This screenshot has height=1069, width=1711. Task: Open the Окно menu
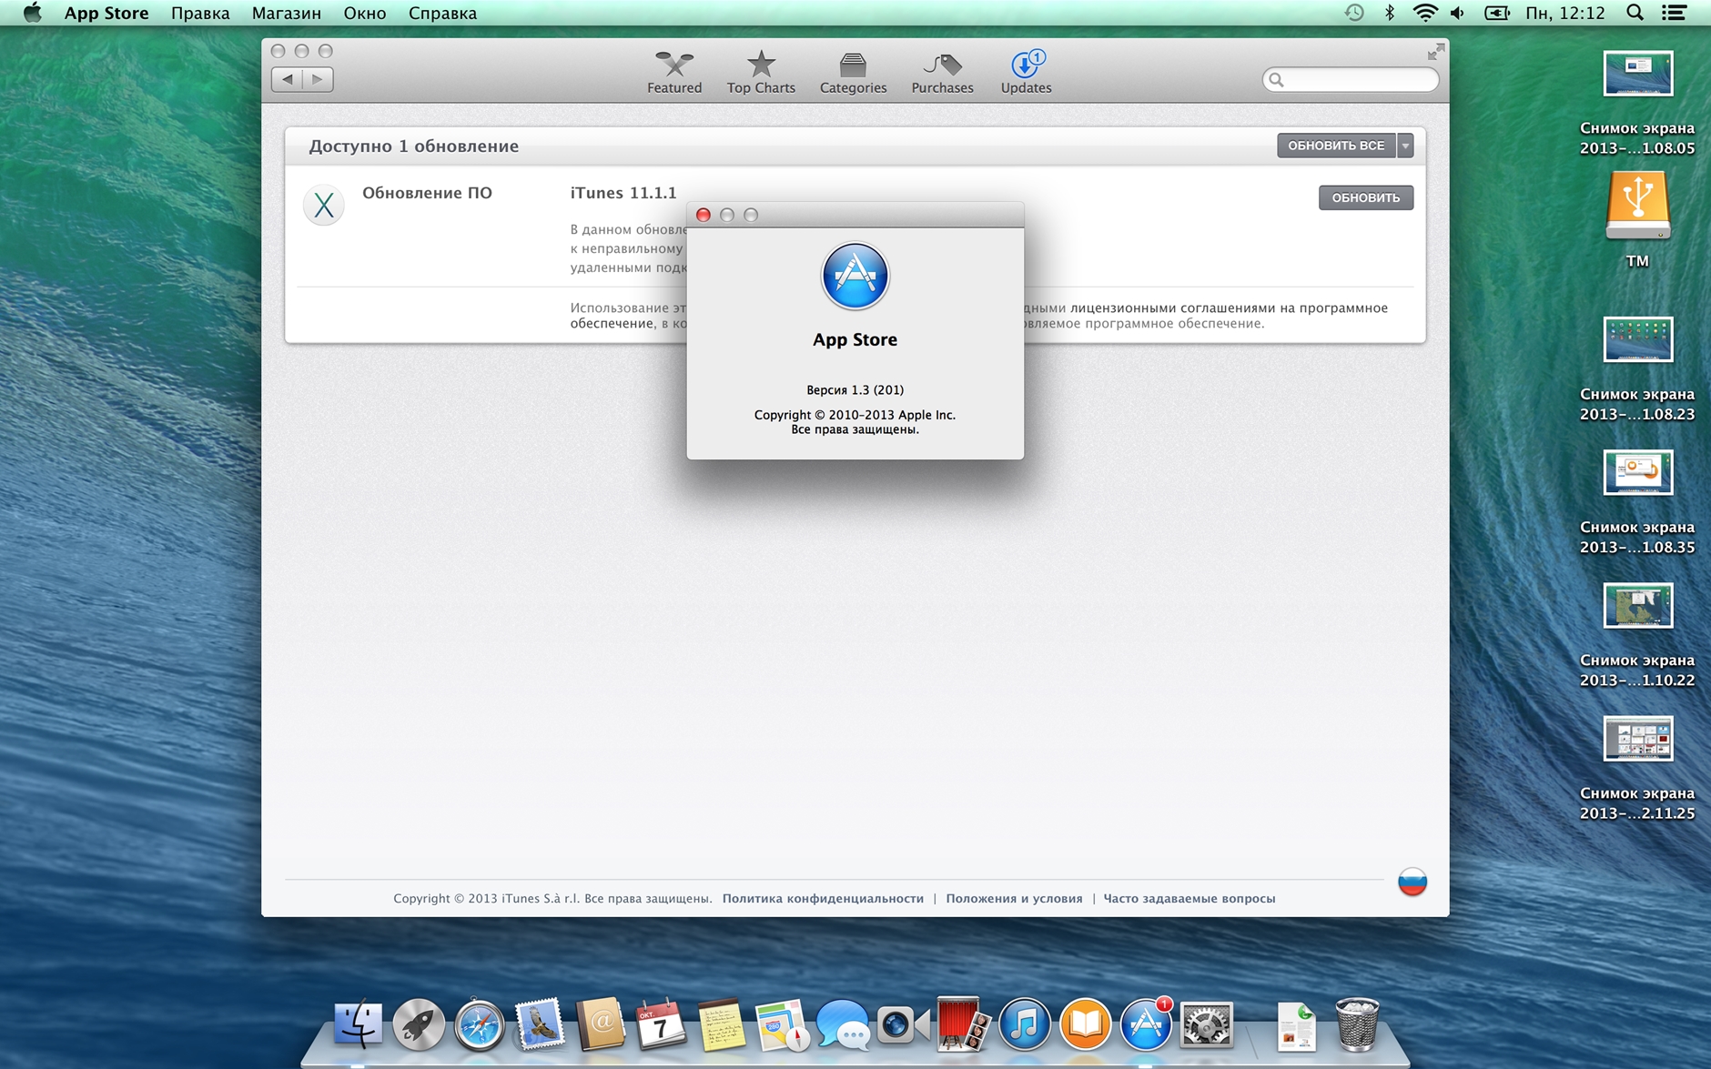(364, 13)
